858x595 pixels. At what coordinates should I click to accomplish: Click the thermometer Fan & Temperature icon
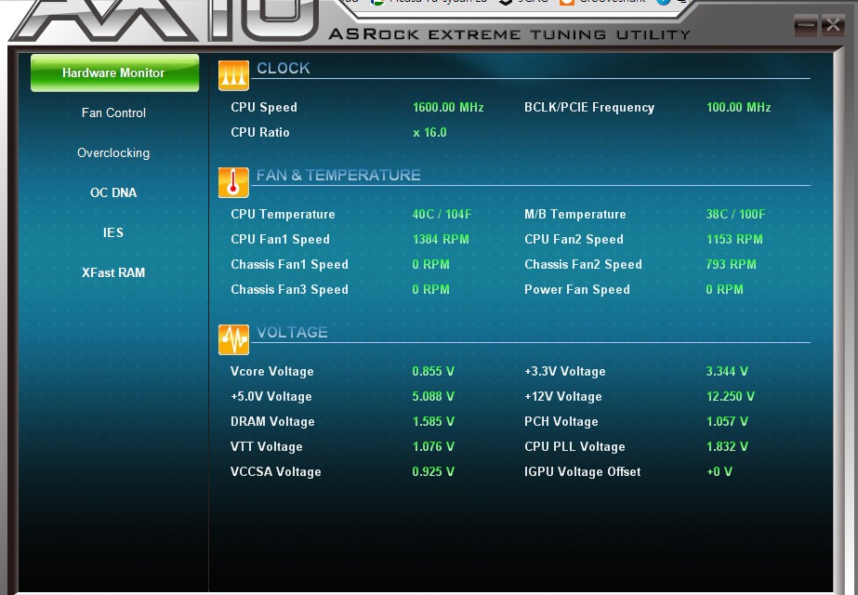(x=233, y=182)
